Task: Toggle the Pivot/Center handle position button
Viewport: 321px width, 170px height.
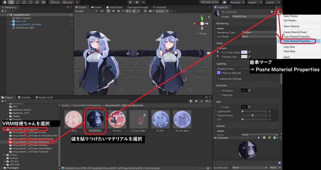Action: click(55, 2)
